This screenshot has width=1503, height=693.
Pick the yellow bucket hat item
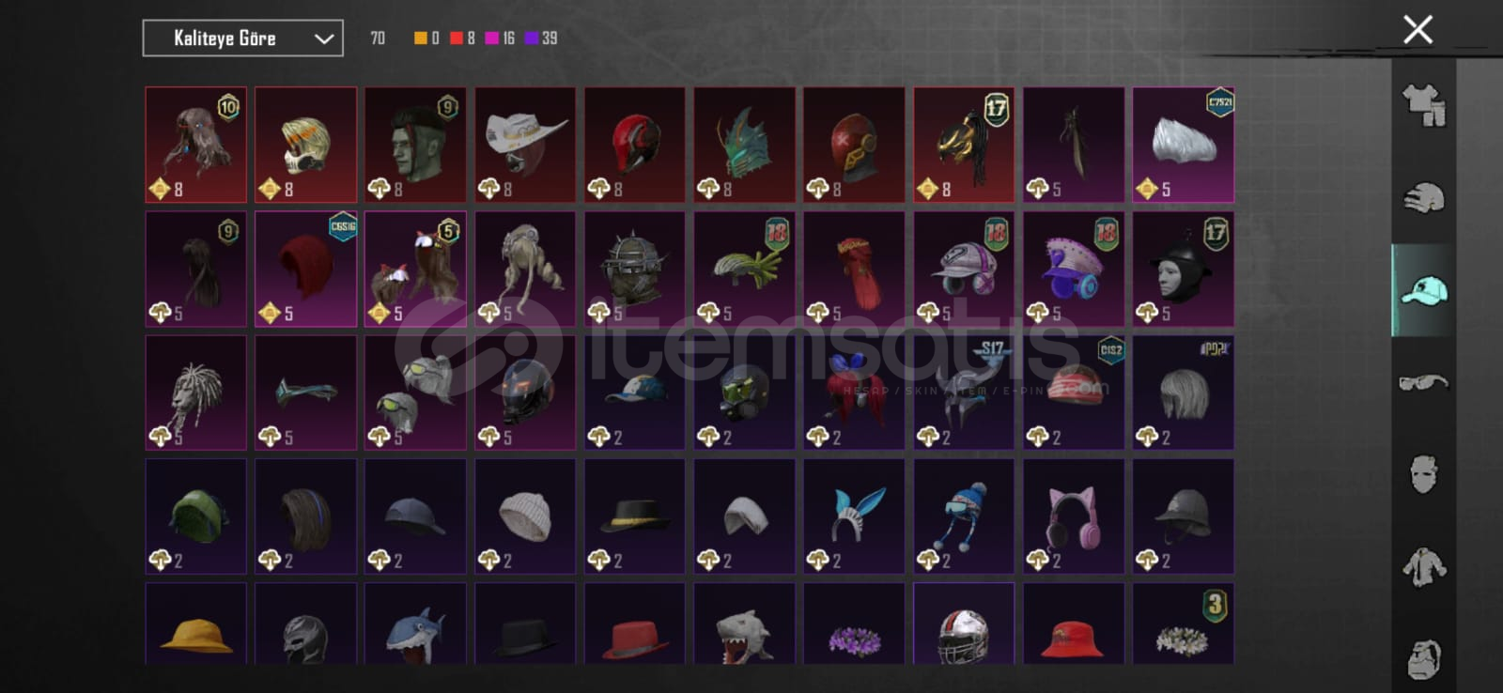click(196, 624)
